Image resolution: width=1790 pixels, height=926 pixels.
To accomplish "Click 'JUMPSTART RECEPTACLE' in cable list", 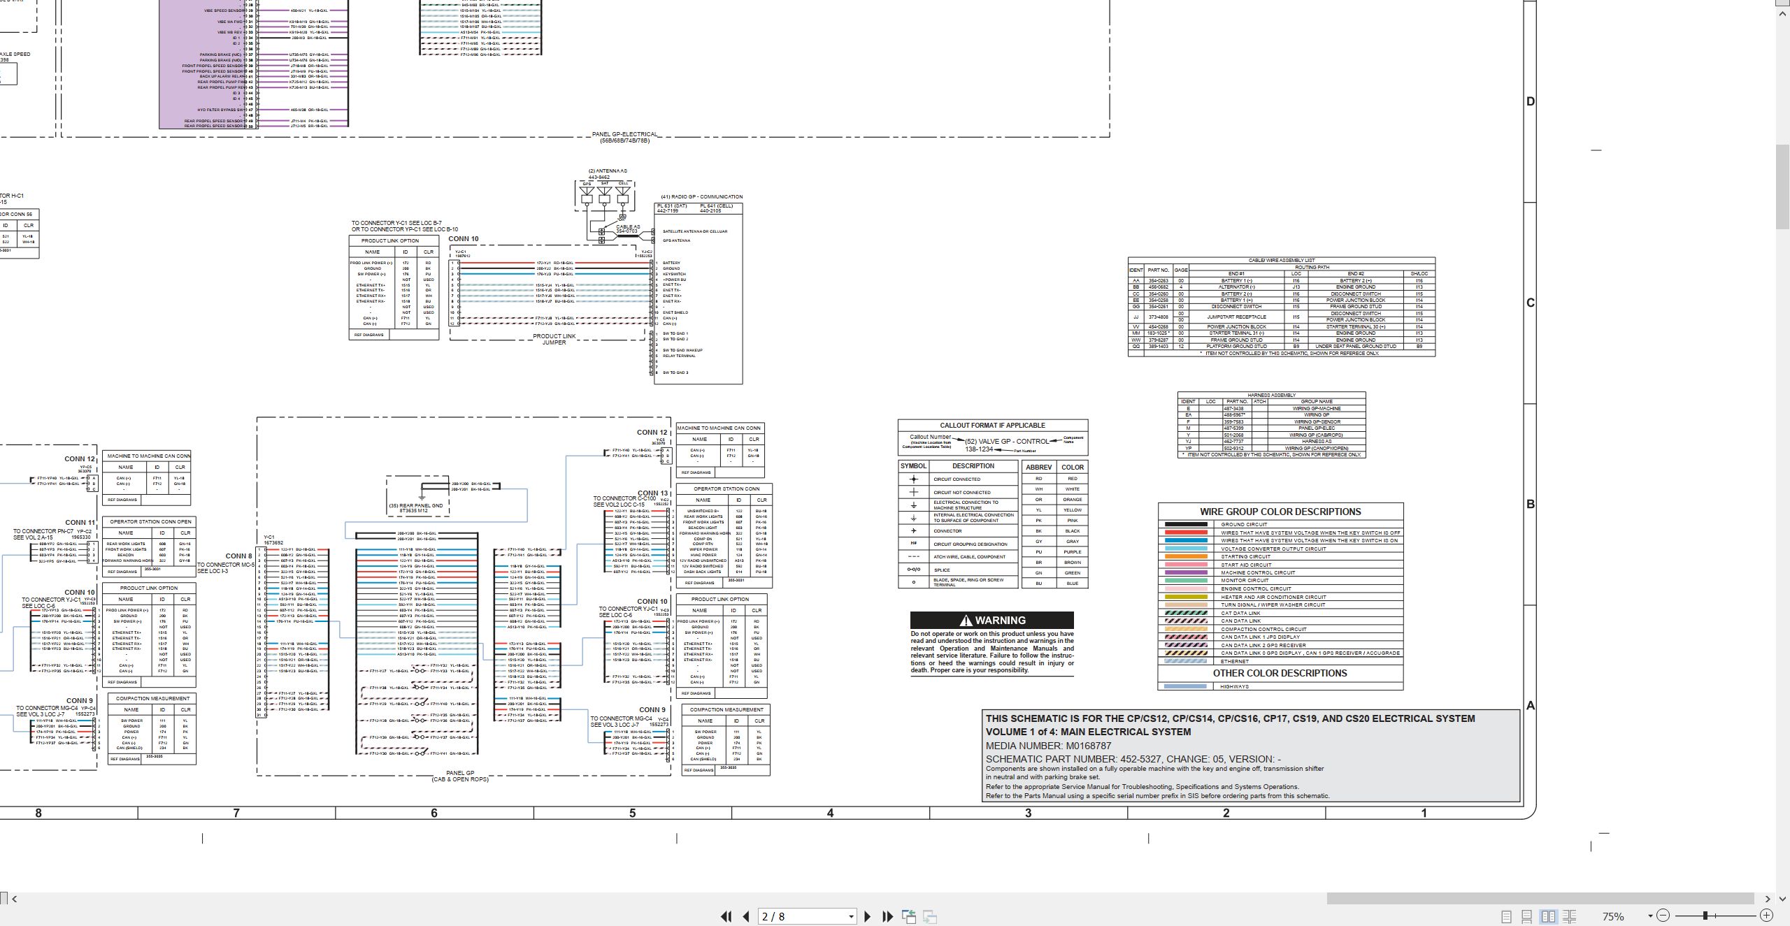I will point(1236,317).
